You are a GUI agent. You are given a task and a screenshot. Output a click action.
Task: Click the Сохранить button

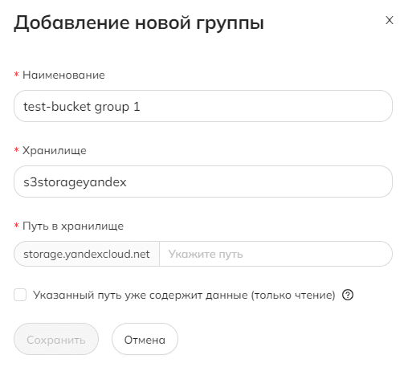click(x=56, y=339)
